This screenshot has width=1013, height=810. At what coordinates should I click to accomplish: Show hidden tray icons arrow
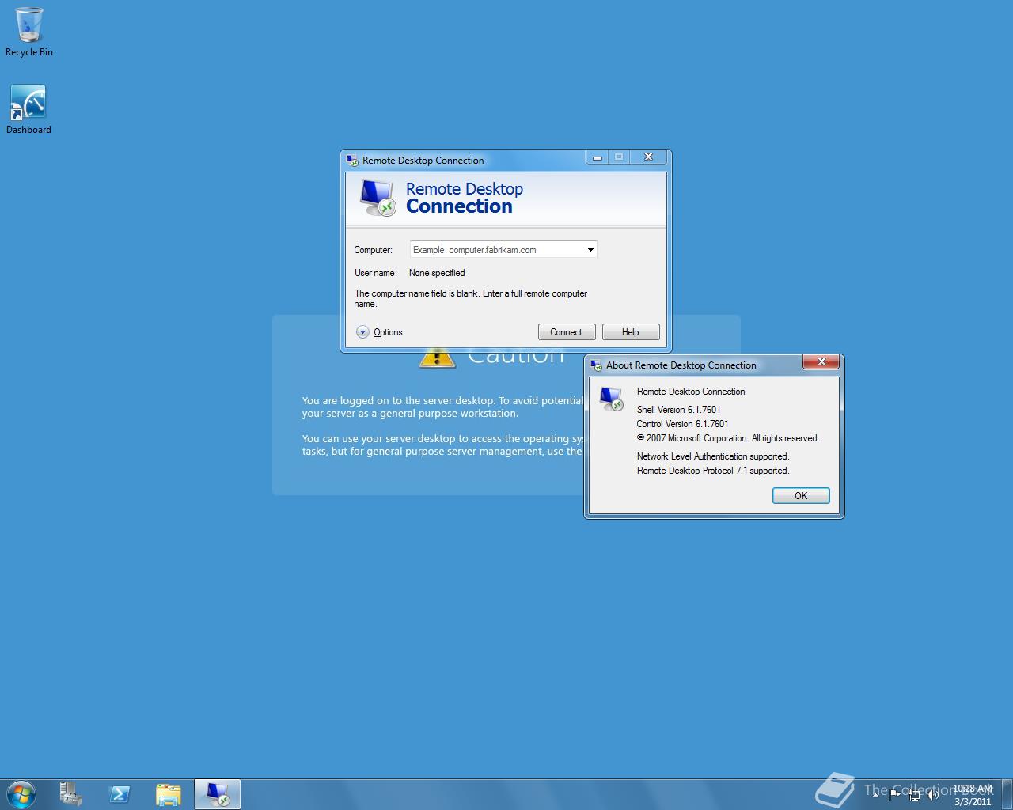pos(875,795)
